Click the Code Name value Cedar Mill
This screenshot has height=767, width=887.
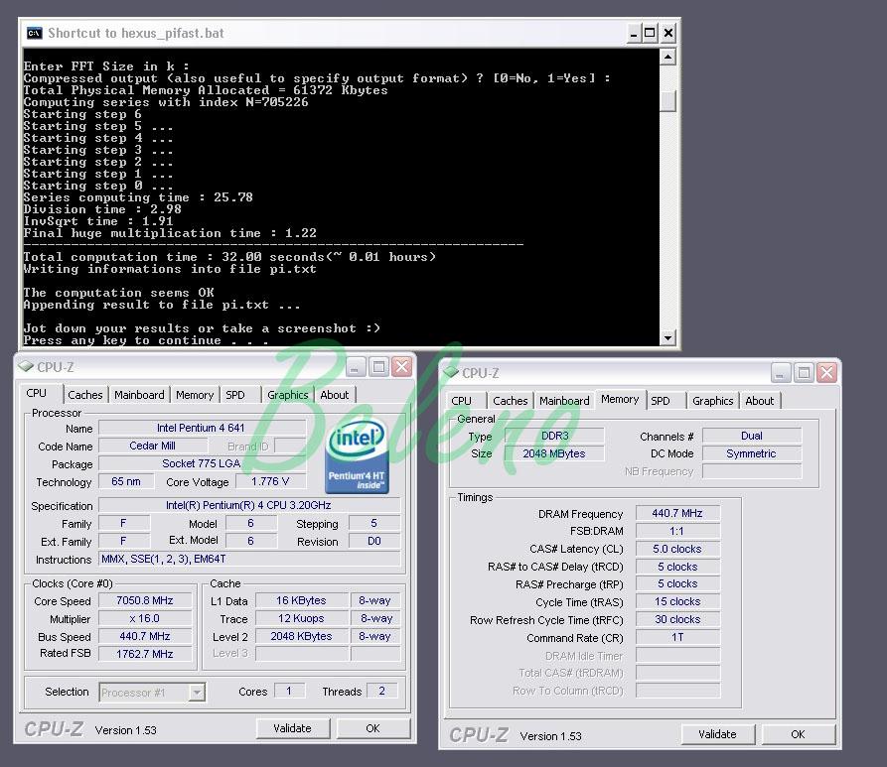pyautogui.click(x=152, y=446)
